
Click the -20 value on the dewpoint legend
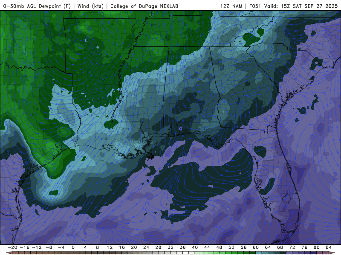(12, 247)
